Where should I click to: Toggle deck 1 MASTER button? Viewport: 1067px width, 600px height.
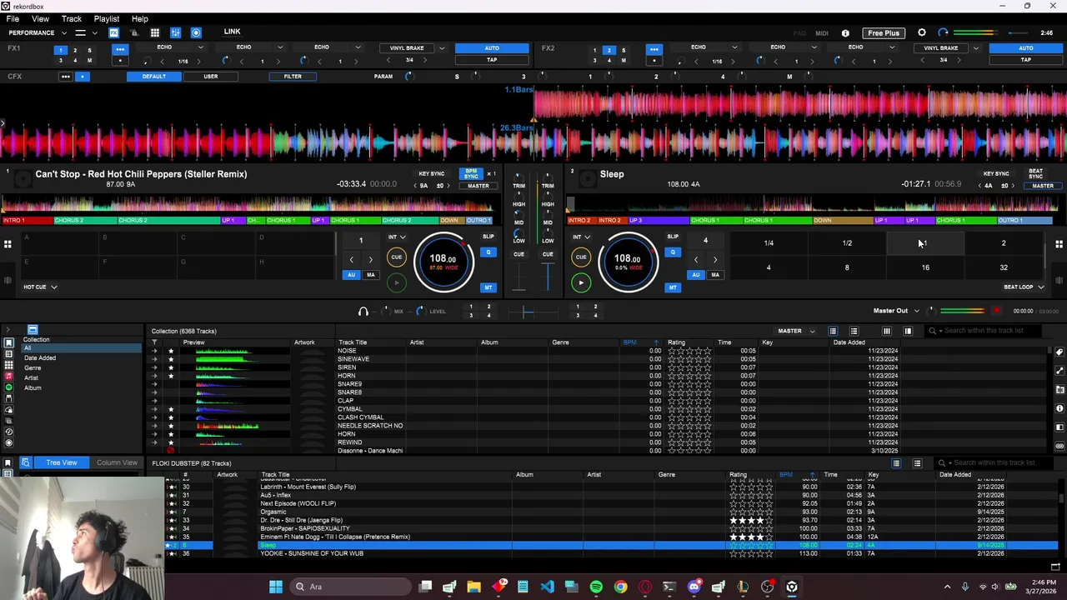click(x=478, y=186)
